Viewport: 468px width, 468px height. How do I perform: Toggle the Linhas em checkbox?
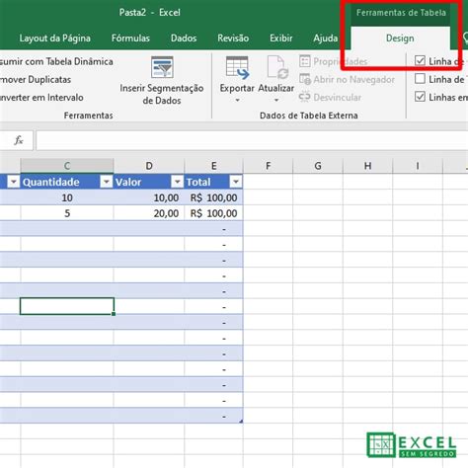pos(420,97)
